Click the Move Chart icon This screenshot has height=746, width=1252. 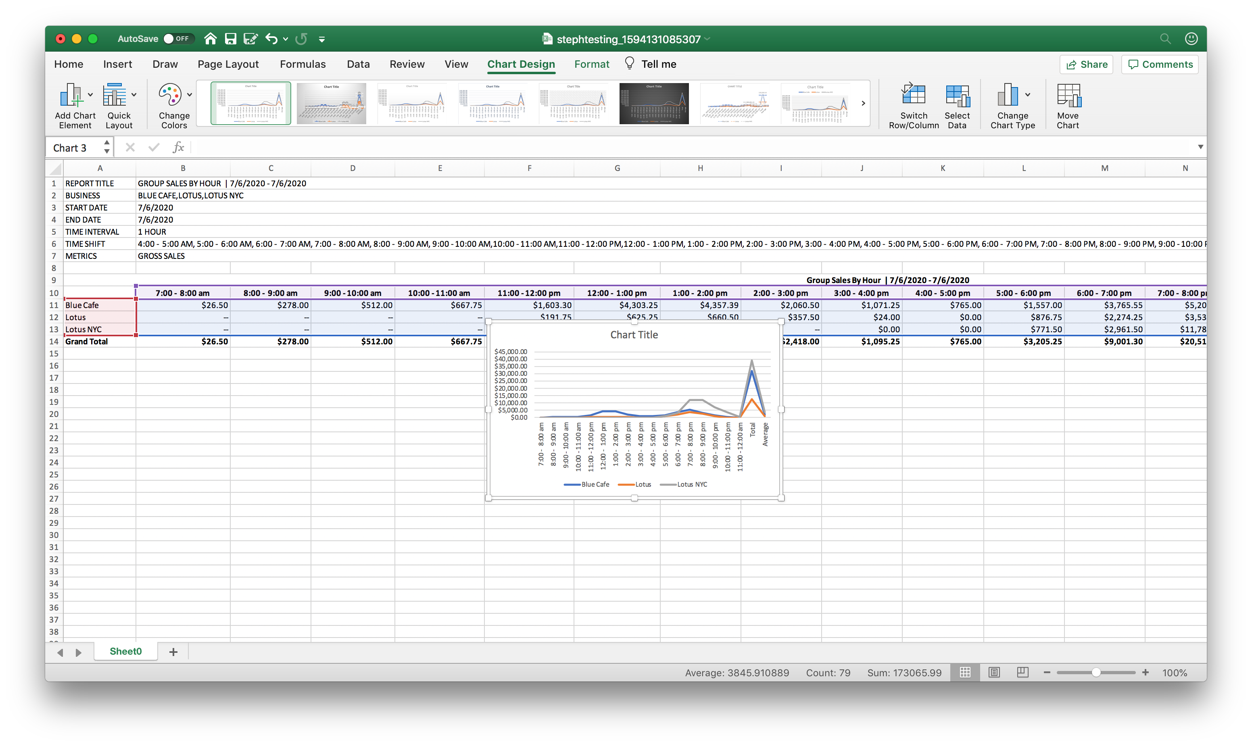click(x=1068, y=96)
